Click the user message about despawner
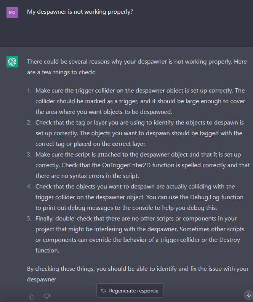Image resolution: width=253 pixels, height=302 pixels. click(80, 12)
